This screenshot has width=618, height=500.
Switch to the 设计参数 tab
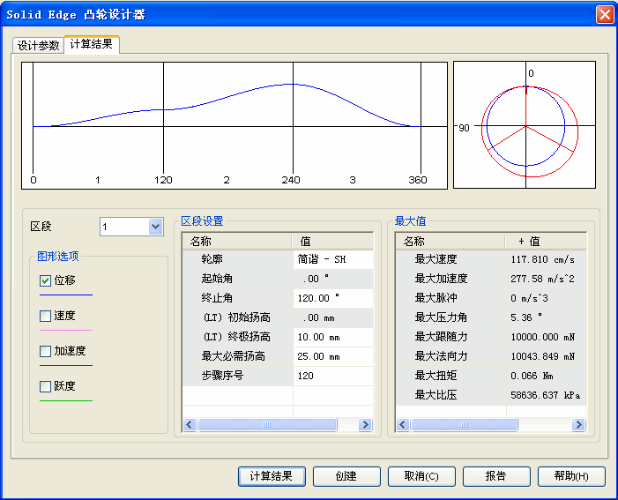click(x=39, y=45)
